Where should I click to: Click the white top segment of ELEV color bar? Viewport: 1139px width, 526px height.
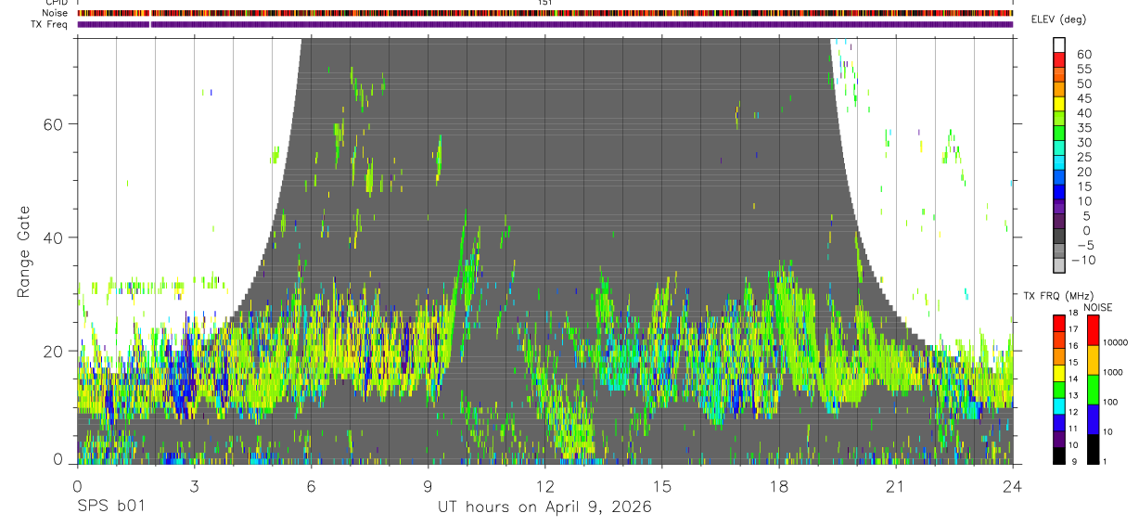click(1059, 44)
